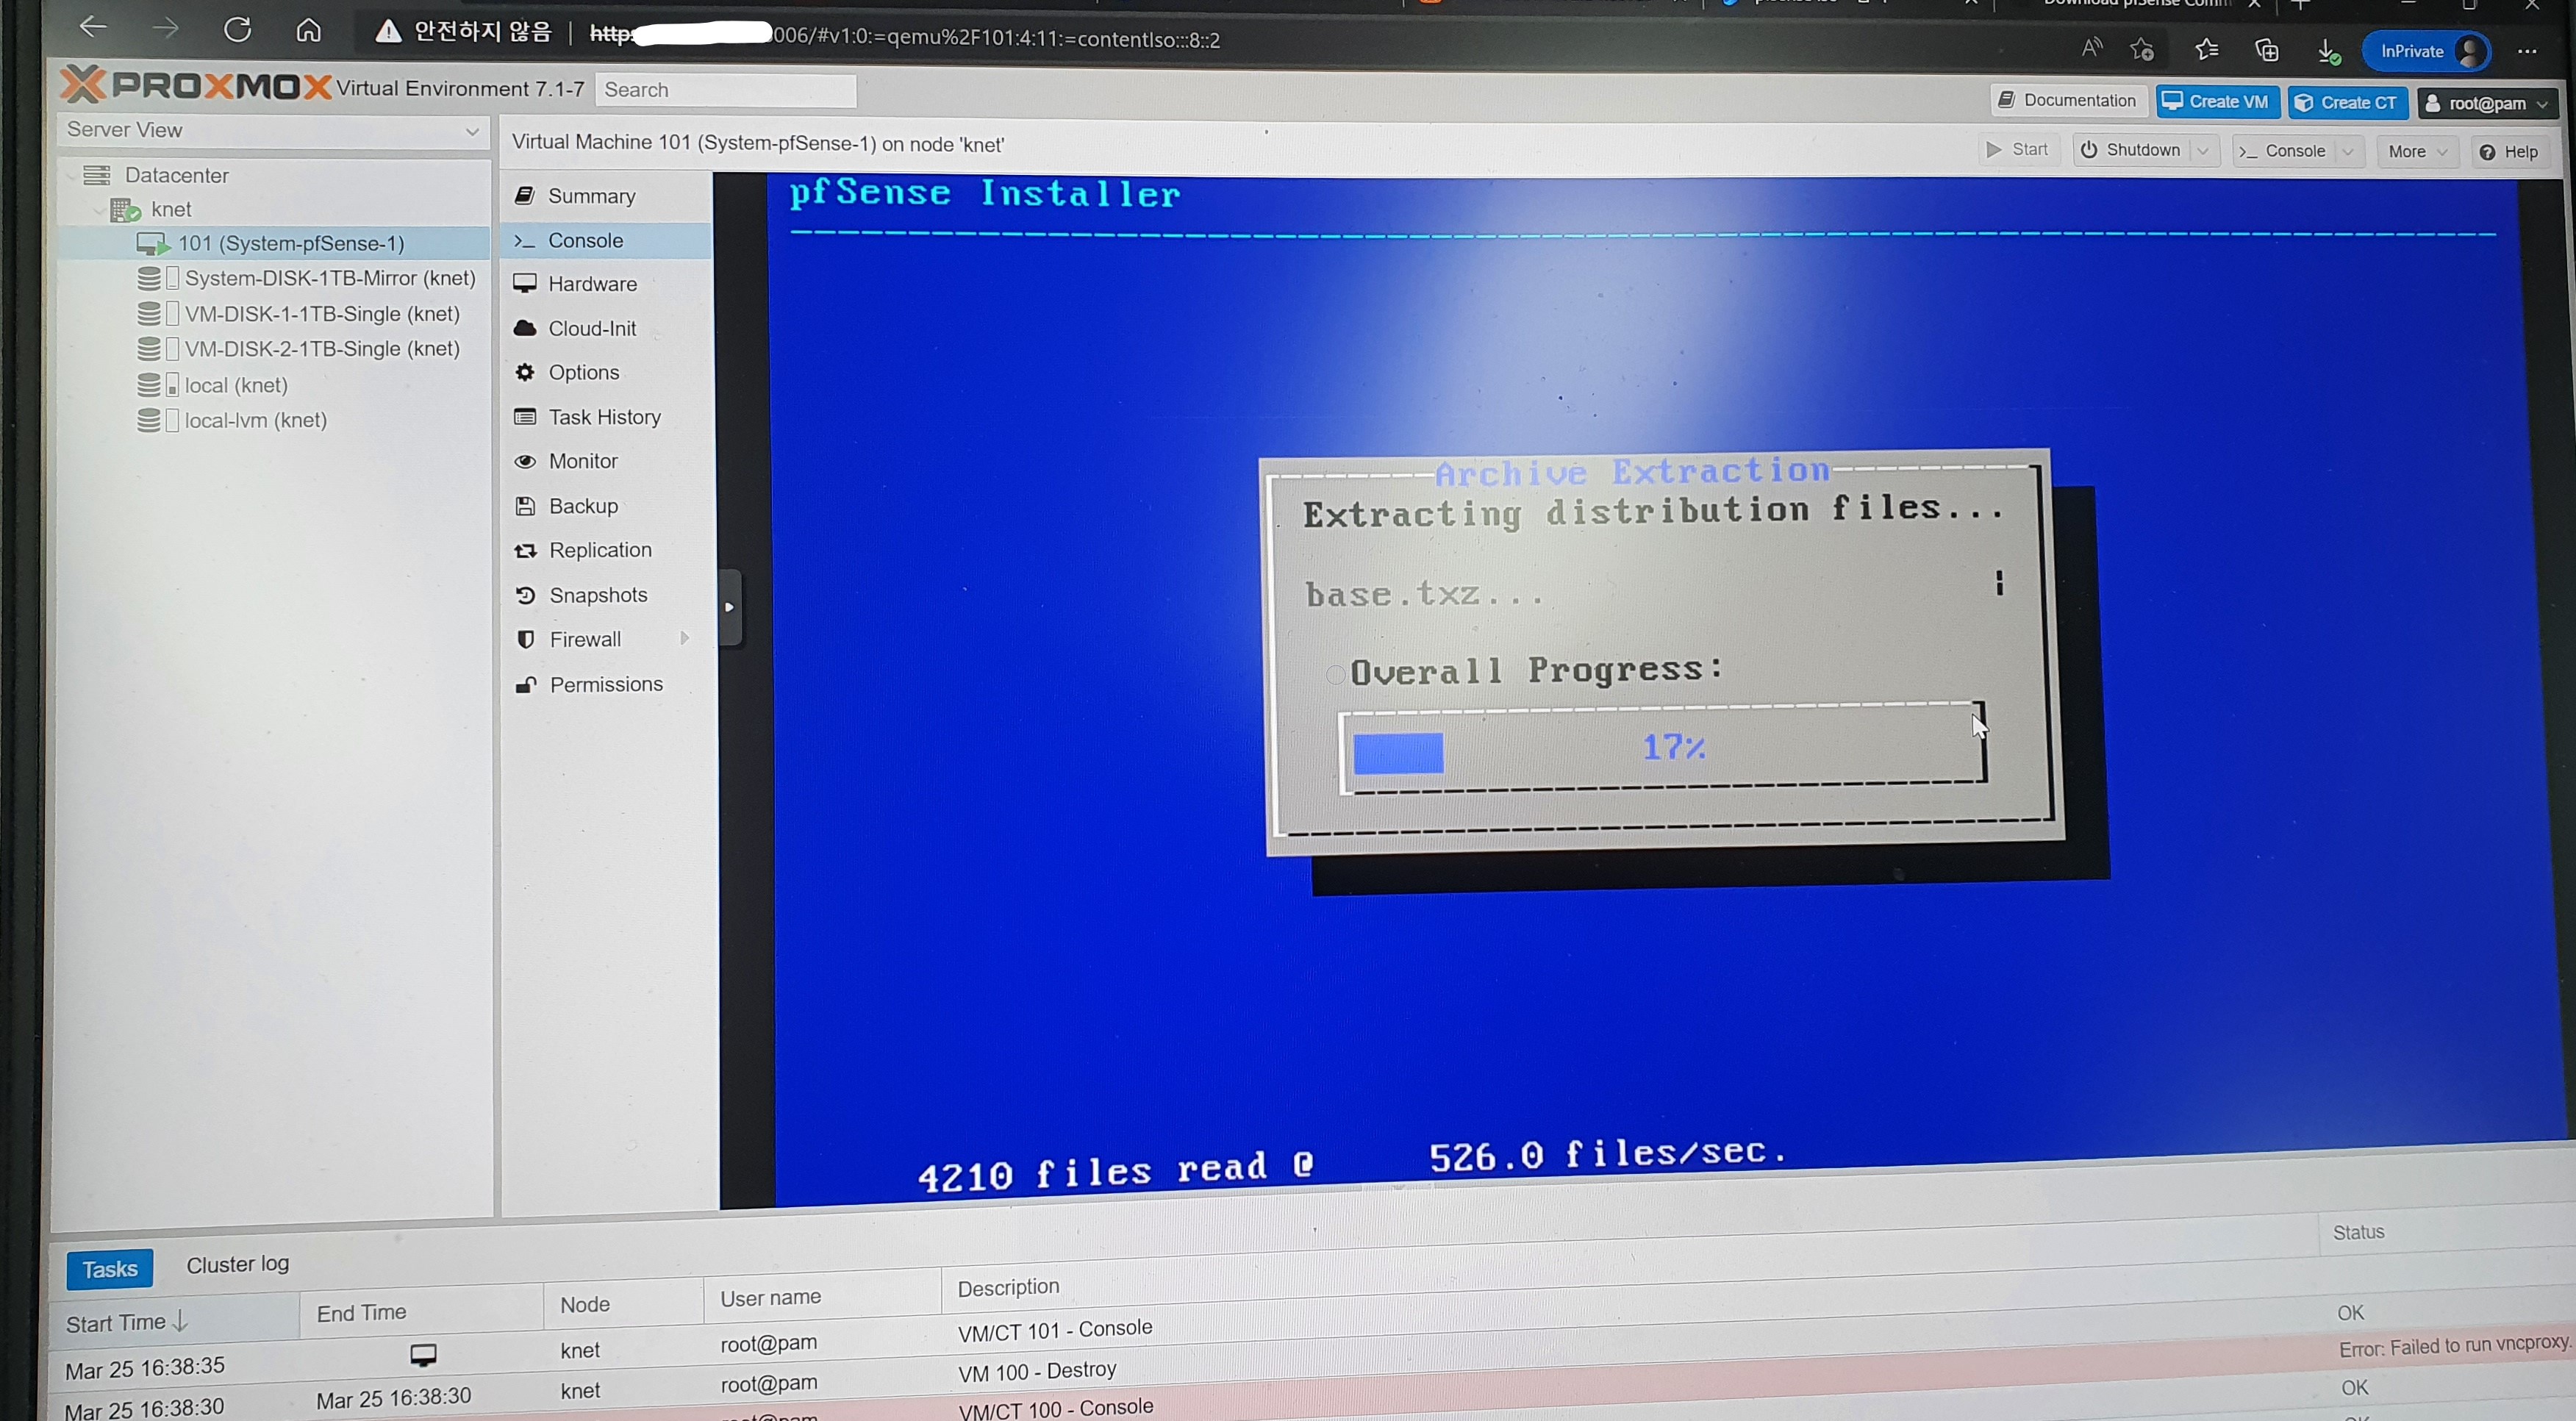Open the Hardware menu item
This screenshot has height=1421, width=2576.
pos(592,284)
